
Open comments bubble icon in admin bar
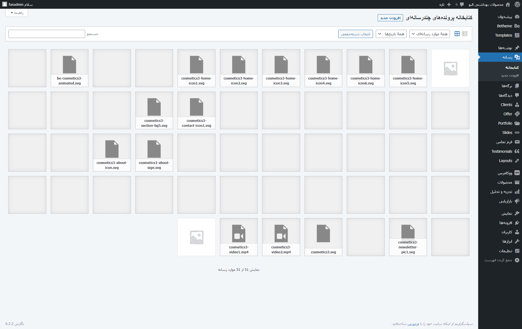click(x=462, y=4)
